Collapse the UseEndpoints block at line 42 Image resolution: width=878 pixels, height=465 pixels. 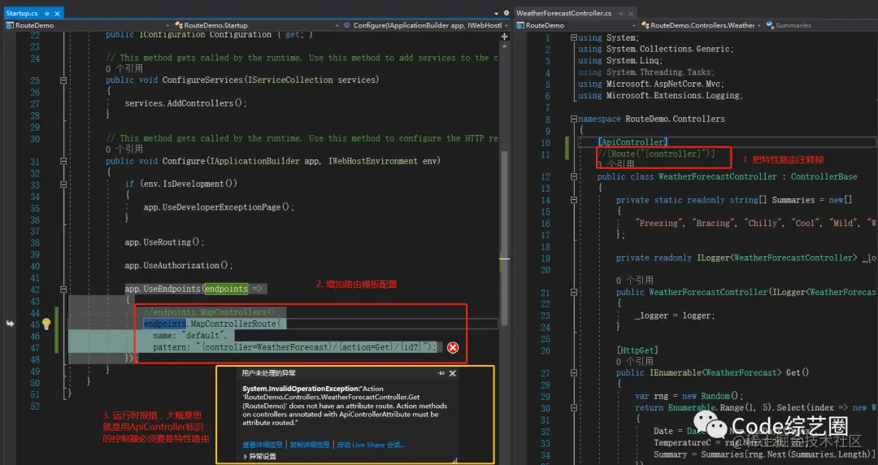click(63, 289)
